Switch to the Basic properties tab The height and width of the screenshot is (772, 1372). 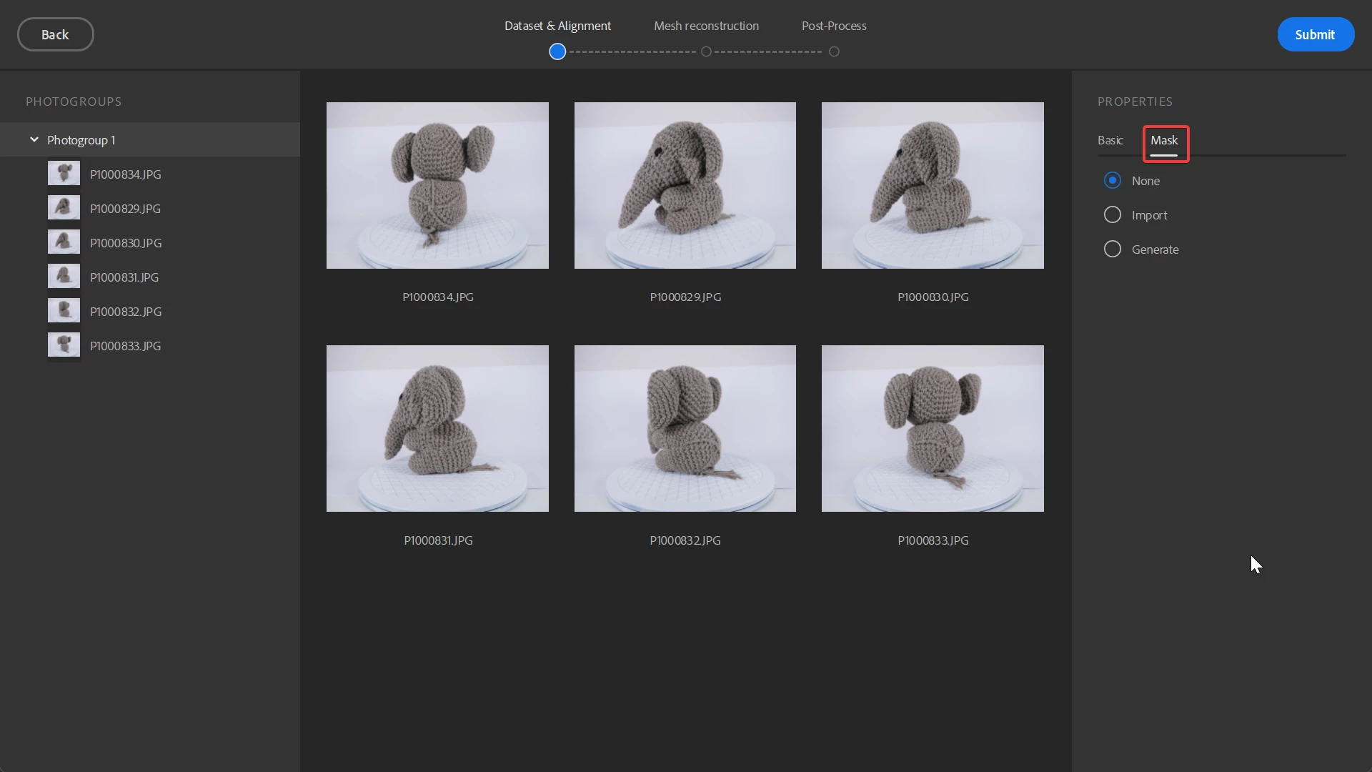click(1110, 141)
